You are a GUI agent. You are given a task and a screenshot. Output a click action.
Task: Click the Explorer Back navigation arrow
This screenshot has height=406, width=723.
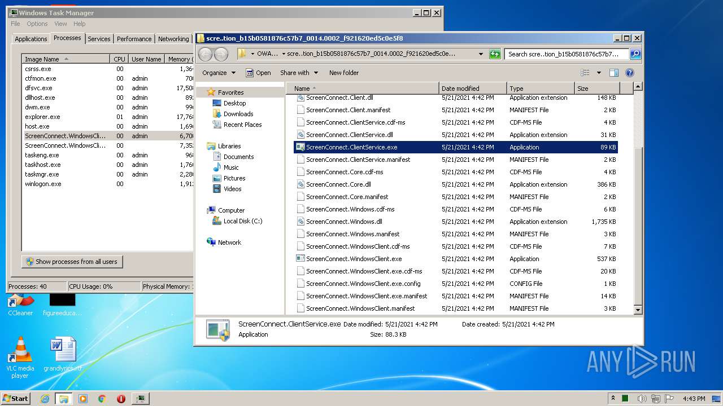(205, 54)
